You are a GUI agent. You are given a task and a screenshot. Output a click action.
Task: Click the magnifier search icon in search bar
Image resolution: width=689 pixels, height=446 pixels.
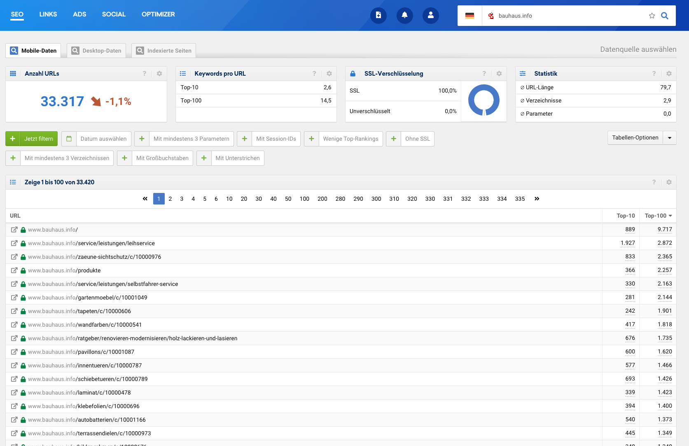[x=665, y=16]
